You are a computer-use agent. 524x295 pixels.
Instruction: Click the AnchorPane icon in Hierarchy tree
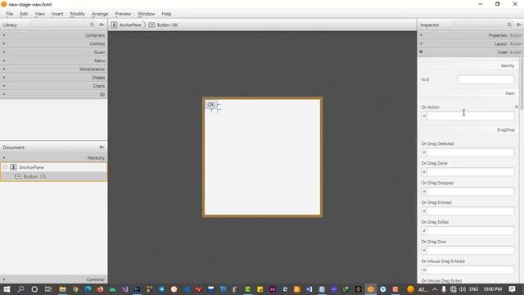click(13, 167)
